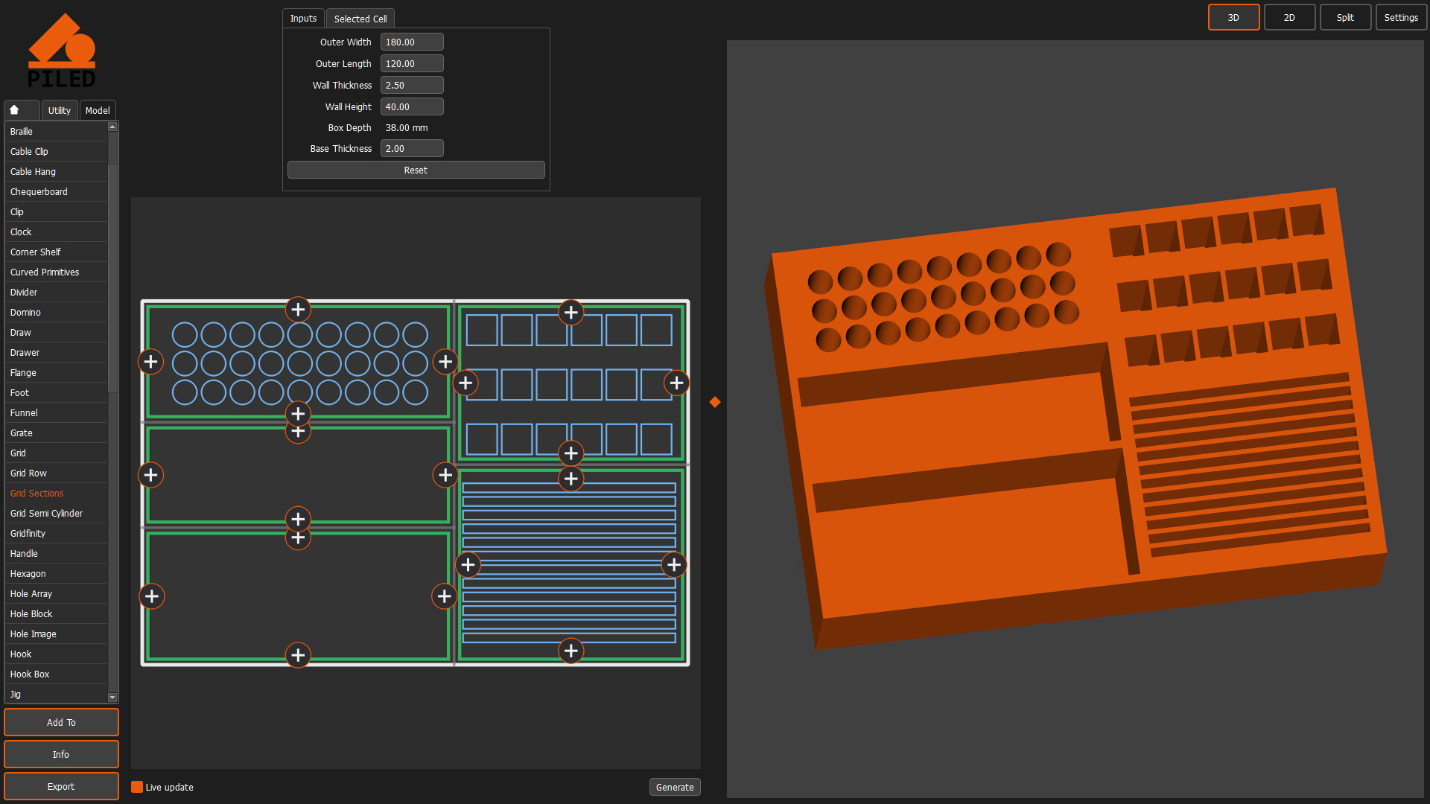
Task: Open the Inputs tab
Action: (x=303, y=19)
